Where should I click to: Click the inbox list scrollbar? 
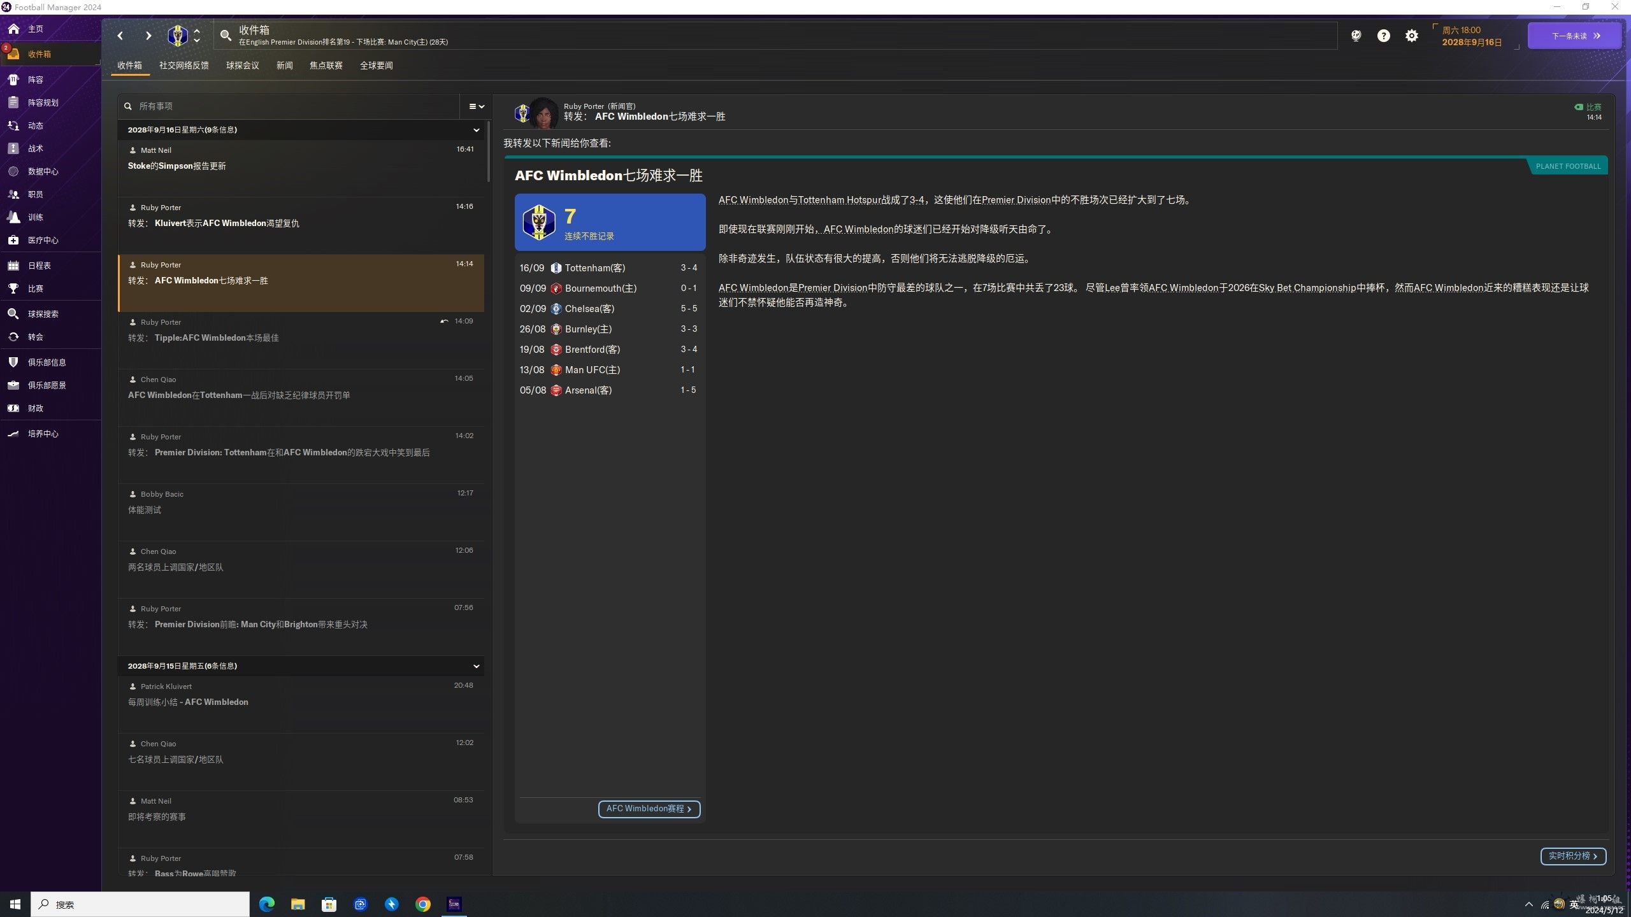489,152
